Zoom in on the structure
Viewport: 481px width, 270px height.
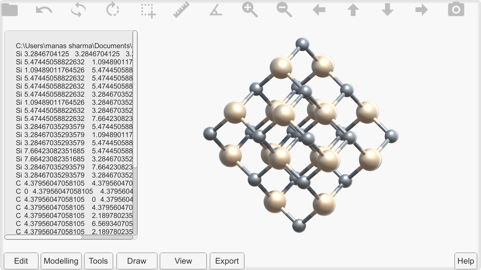point(250,9)
